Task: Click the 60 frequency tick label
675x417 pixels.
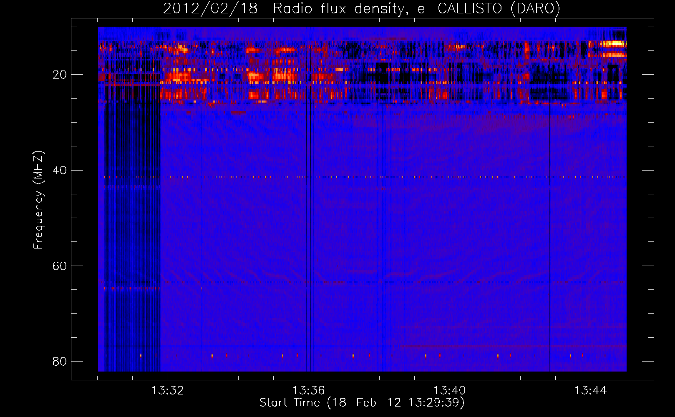Action: tap(59, 266)
